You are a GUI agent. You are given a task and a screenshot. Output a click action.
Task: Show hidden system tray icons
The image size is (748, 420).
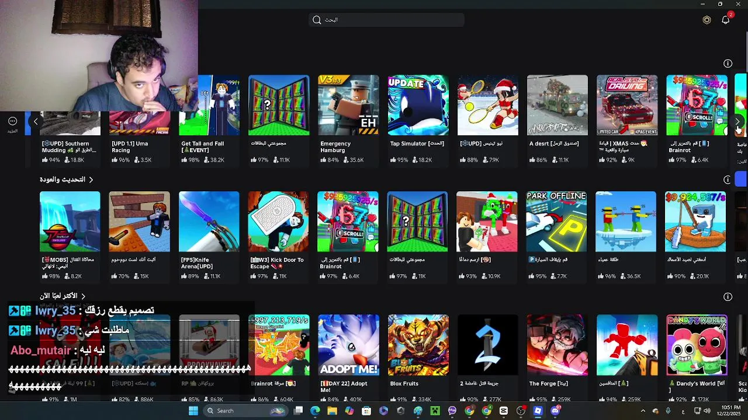pyautogui.click(x=643, y=411)
